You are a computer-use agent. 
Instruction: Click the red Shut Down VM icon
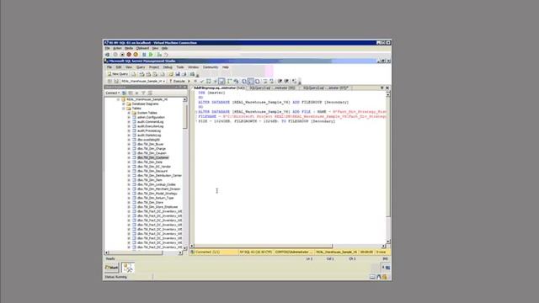pos(129,55)
